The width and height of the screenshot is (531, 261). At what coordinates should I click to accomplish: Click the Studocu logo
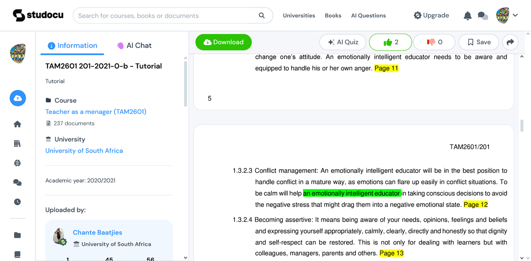pos(38,16)
